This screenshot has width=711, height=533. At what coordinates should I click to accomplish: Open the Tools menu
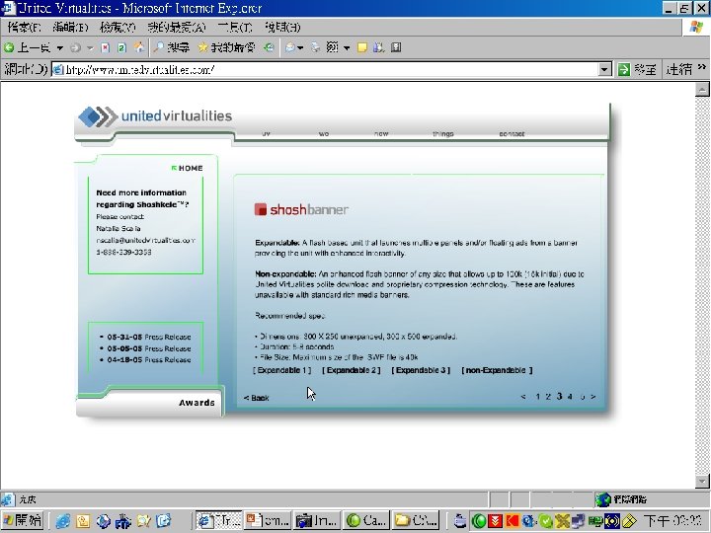click(x=235, y=28)
